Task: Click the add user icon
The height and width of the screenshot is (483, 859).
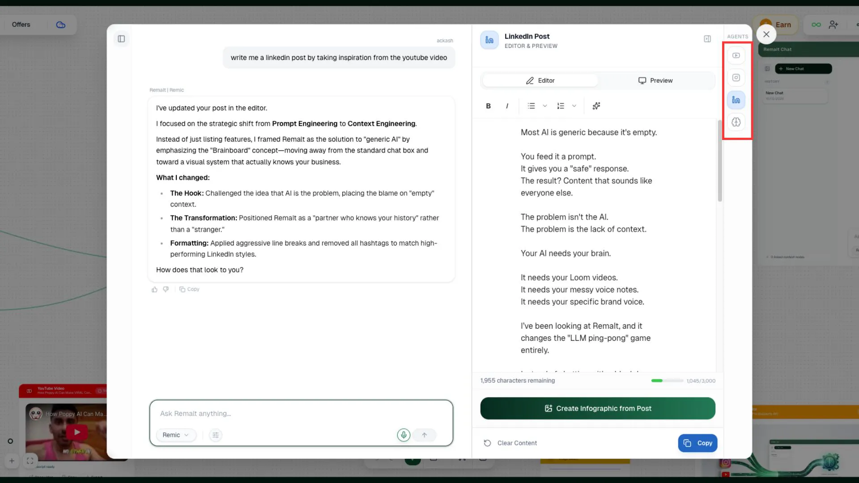Action: pos(833,25)
